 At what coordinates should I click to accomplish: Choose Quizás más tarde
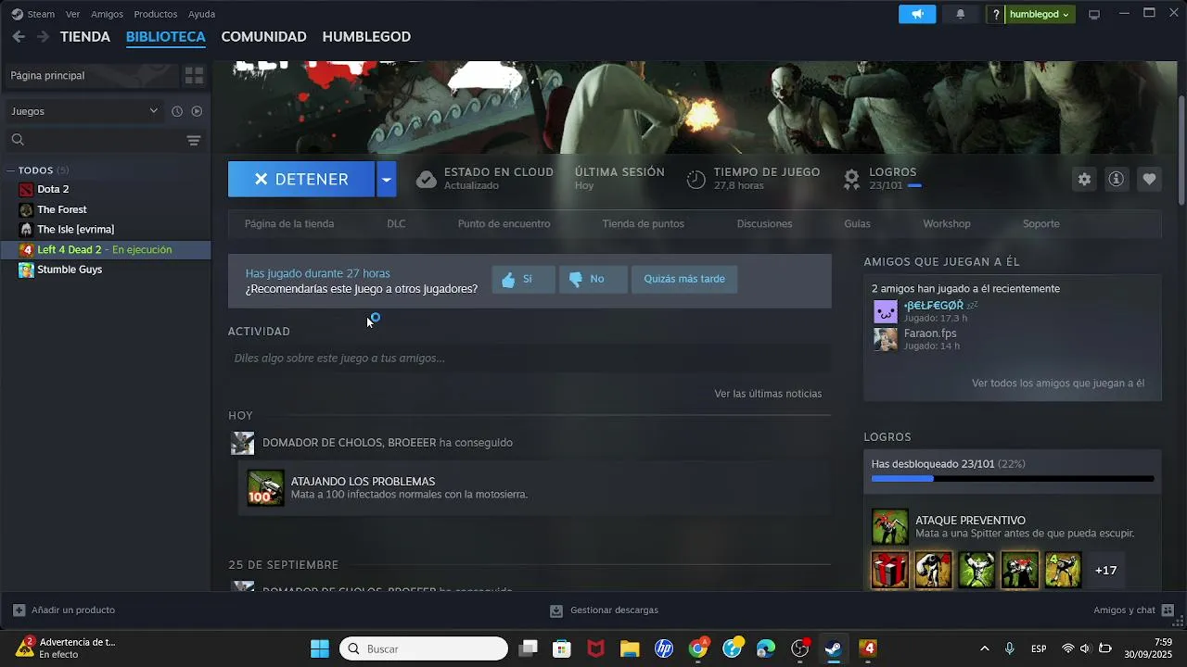point(684,279)
